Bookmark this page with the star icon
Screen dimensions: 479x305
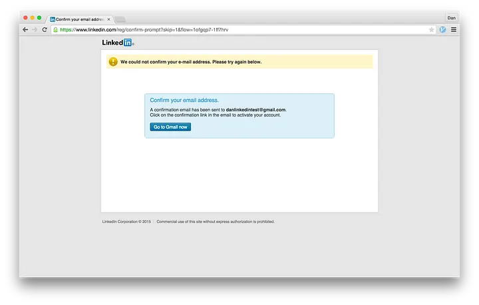432,30
